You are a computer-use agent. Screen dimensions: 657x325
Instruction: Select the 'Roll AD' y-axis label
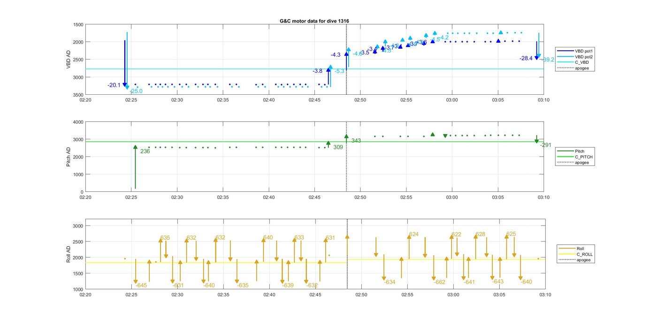[69, 254]
